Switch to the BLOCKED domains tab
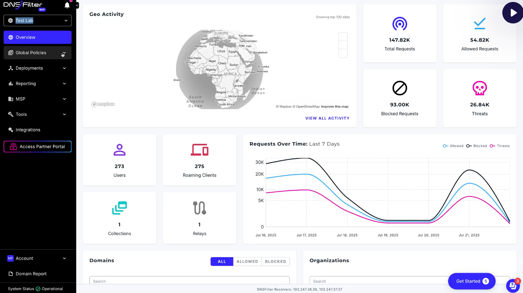523x293 pixels. [x=276, y=261]
